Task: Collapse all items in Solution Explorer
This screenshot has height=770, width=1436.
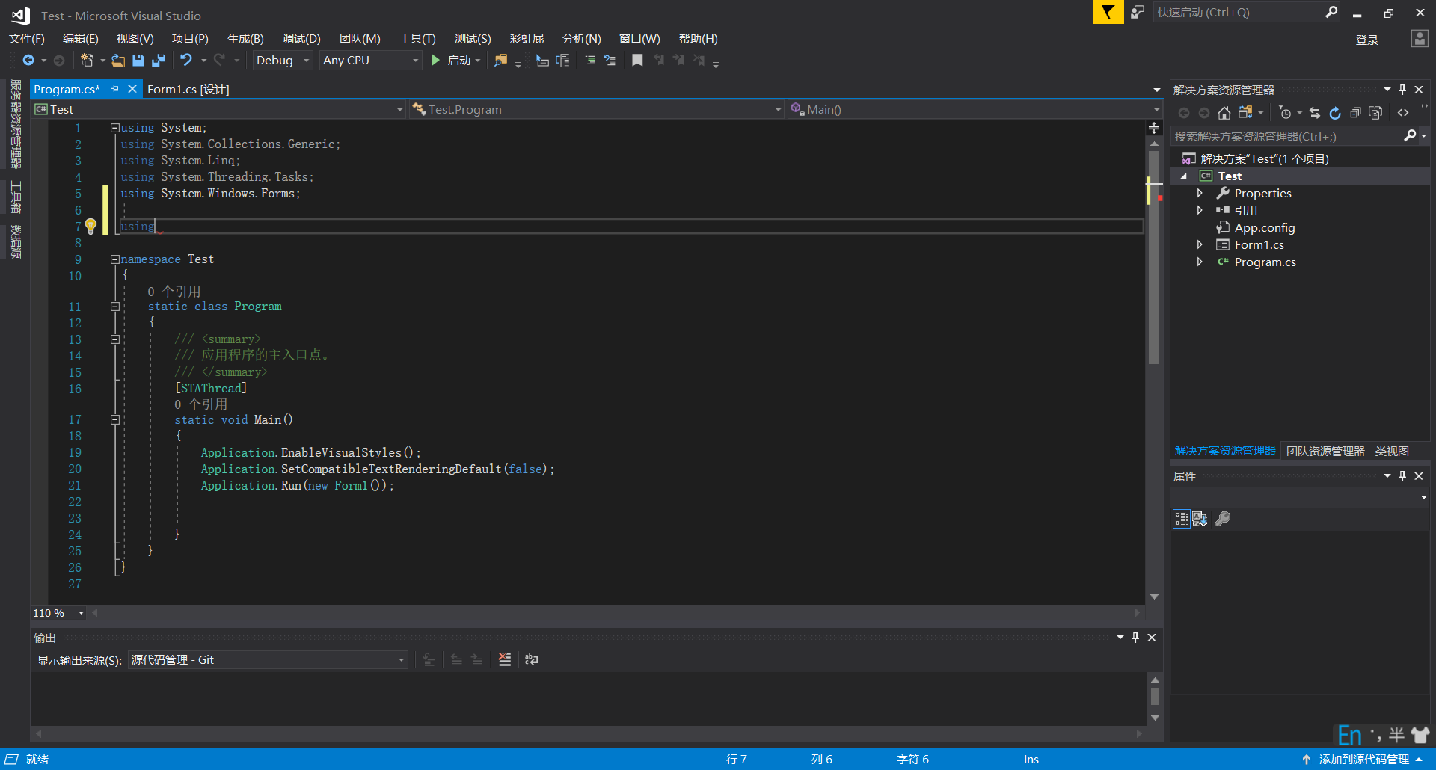Action: click(1355, 113)
